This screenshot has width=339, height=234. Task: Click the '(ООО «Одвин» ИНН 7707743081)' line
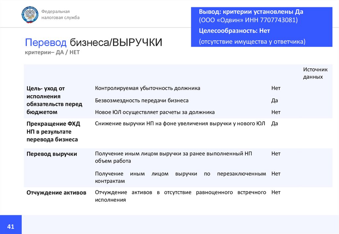click(248, 20)
